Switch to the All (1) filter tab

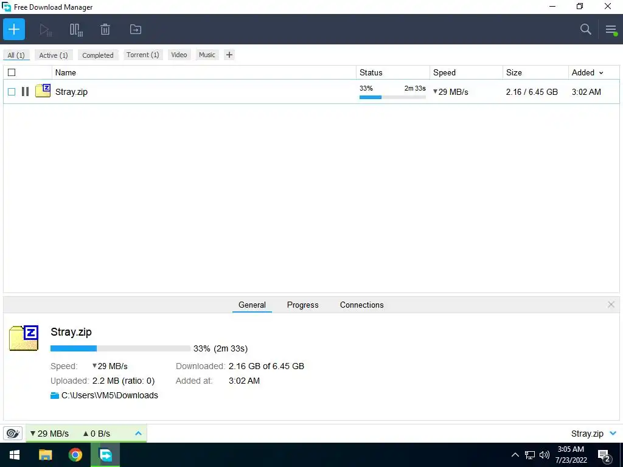[x=16, y=55]
